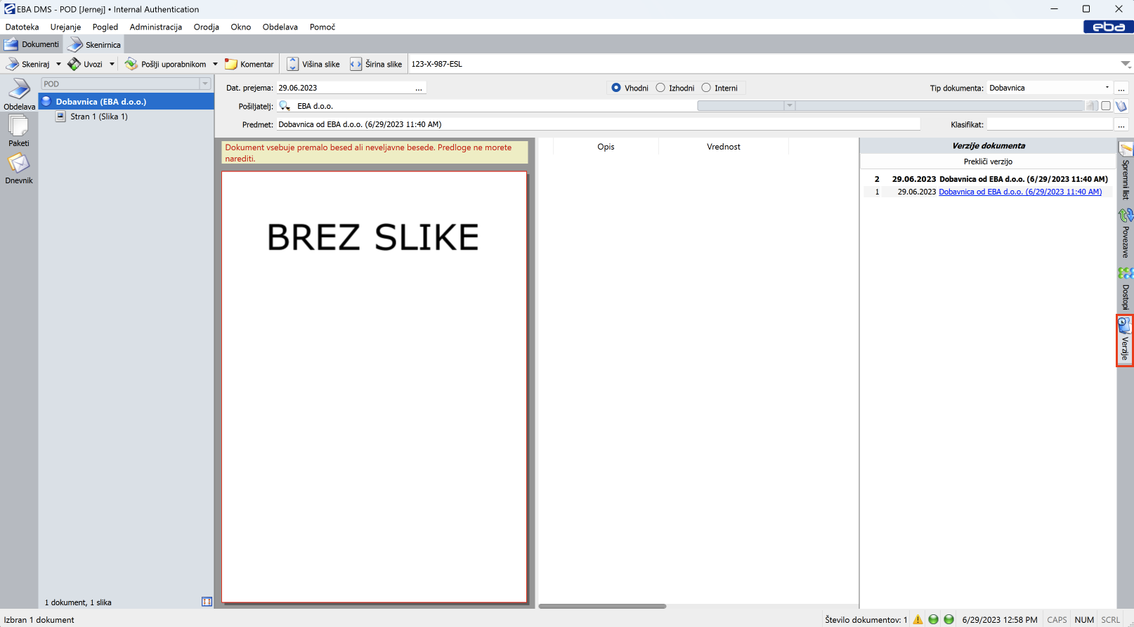Viewport: 1134px width, 627px height.
Task: Select the Izhodni radio button
Action: (660, 88)
